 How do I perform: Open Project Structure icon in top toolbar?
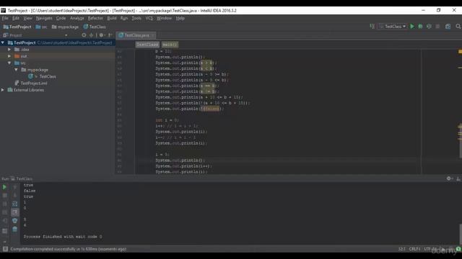[x=448, y=27]
